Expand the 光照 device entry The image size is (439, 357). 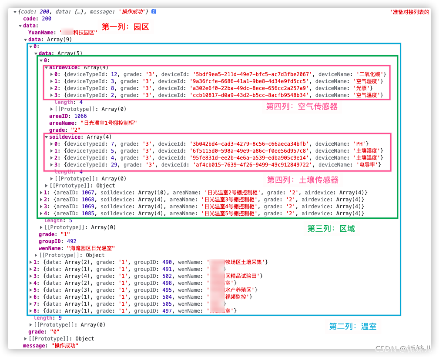tap(52, 88)
